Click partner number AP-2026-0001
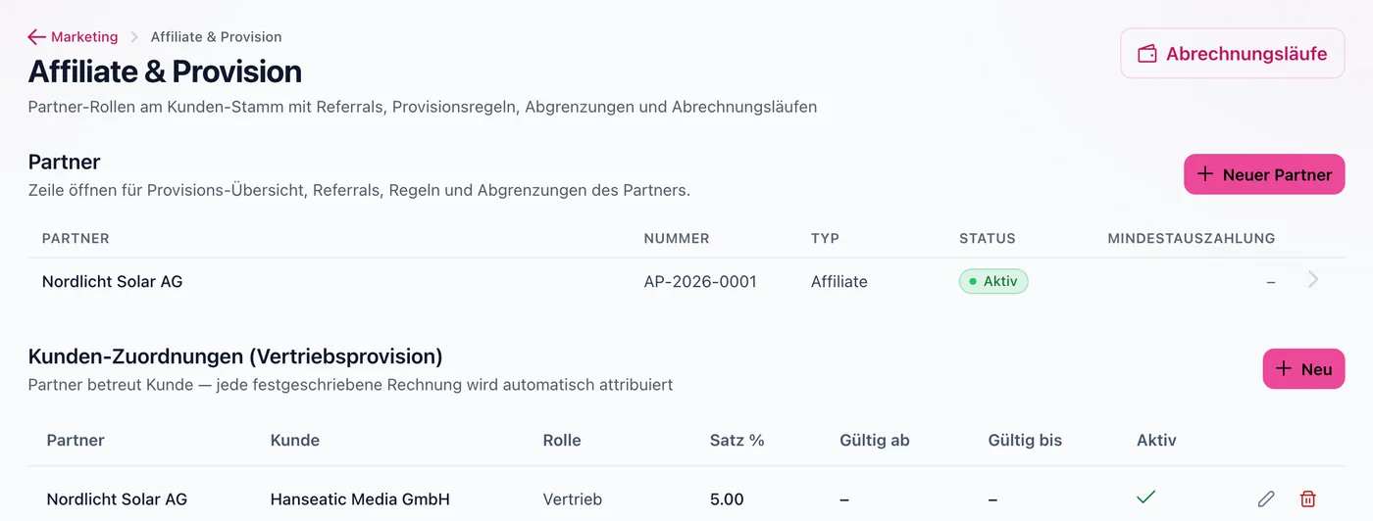This screenshot has width=1373, height=521. (x=700, y=281)
